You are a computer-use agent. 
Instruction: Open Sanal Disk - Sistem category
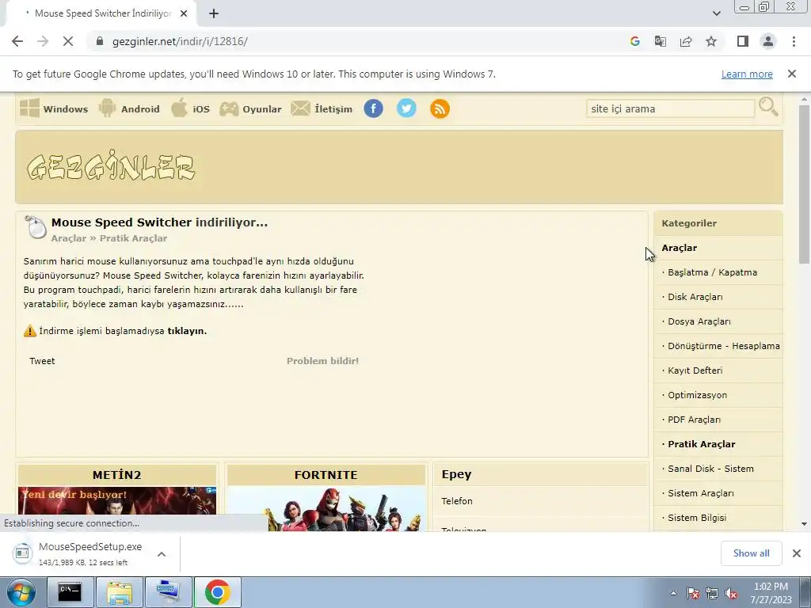click(x=710, y=469)
